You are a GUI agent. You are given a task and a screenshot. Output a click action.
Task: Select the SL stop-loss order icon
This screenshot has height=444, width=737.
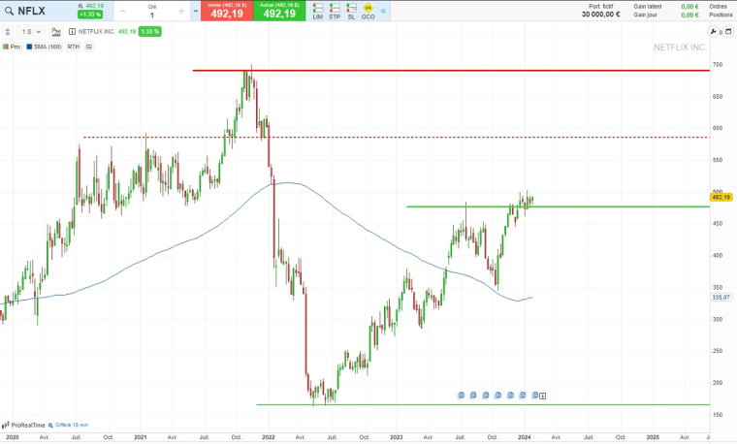click(352, 11)
